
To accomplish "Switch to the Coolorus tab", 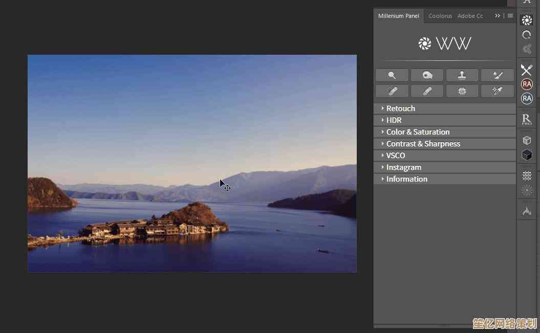I will tap(440, 16).
